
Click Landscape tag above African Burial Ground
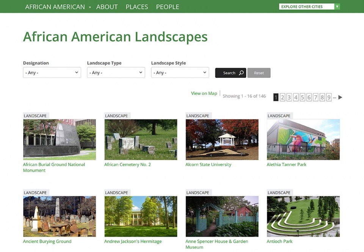click(x=35, y=116)
